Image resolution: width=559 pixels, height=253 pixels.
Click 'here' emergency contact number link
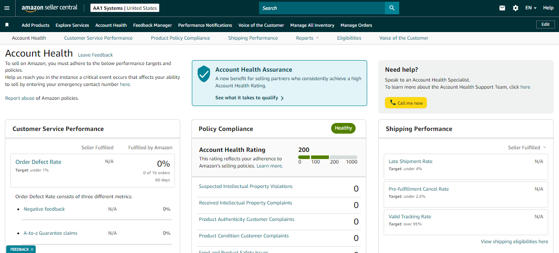[125, 84]
